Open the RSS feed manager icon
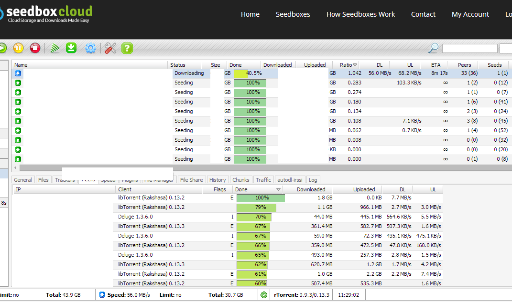This screenshot has width=512, height=302. click(55, 48)
